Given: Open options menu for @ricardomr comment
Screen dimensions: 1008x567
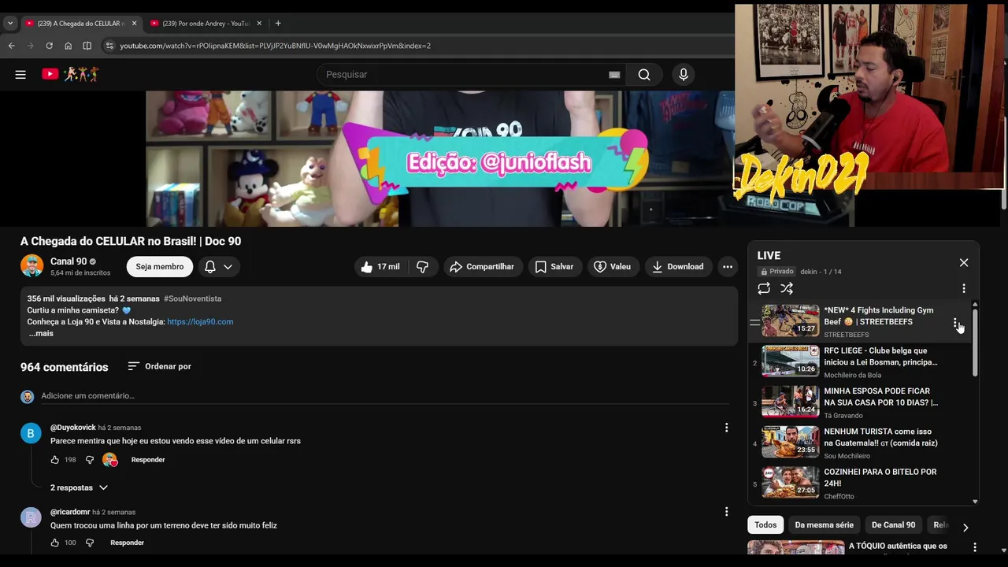Looking at the screenshot, I should pyautogui.click(x=726, y=512).
